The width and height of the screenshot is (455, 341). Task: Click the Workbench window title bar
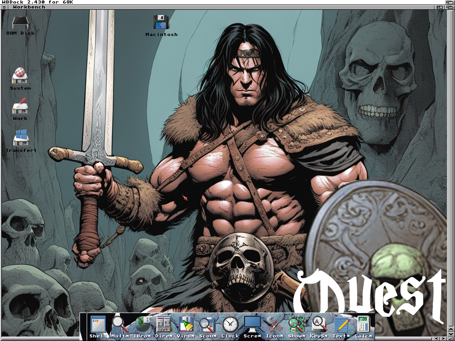[222, 7]
